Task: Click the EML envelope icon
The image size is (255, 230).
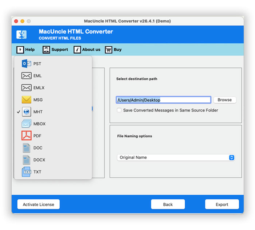Action: (x=26, y=76)
